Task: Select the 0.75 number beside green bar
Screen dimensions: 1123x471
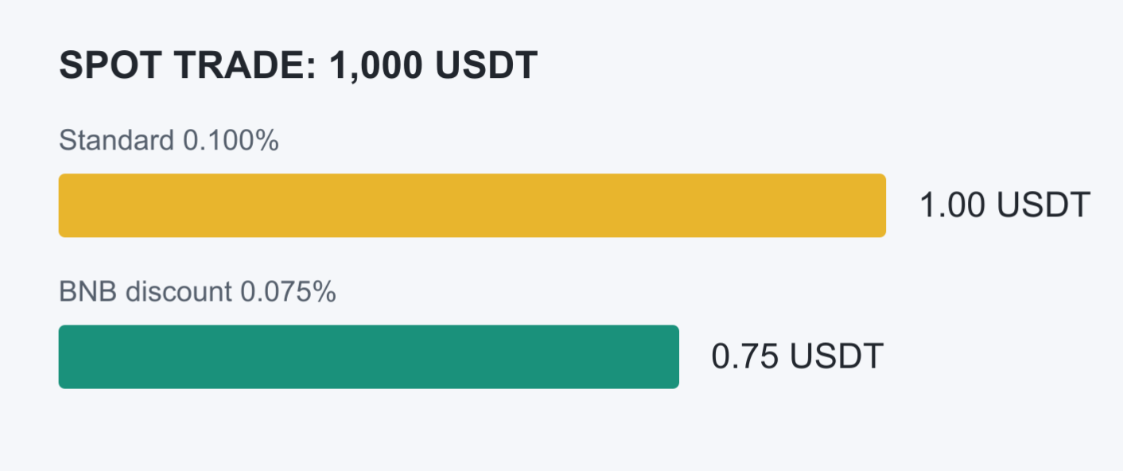Action: pos(746,356)
